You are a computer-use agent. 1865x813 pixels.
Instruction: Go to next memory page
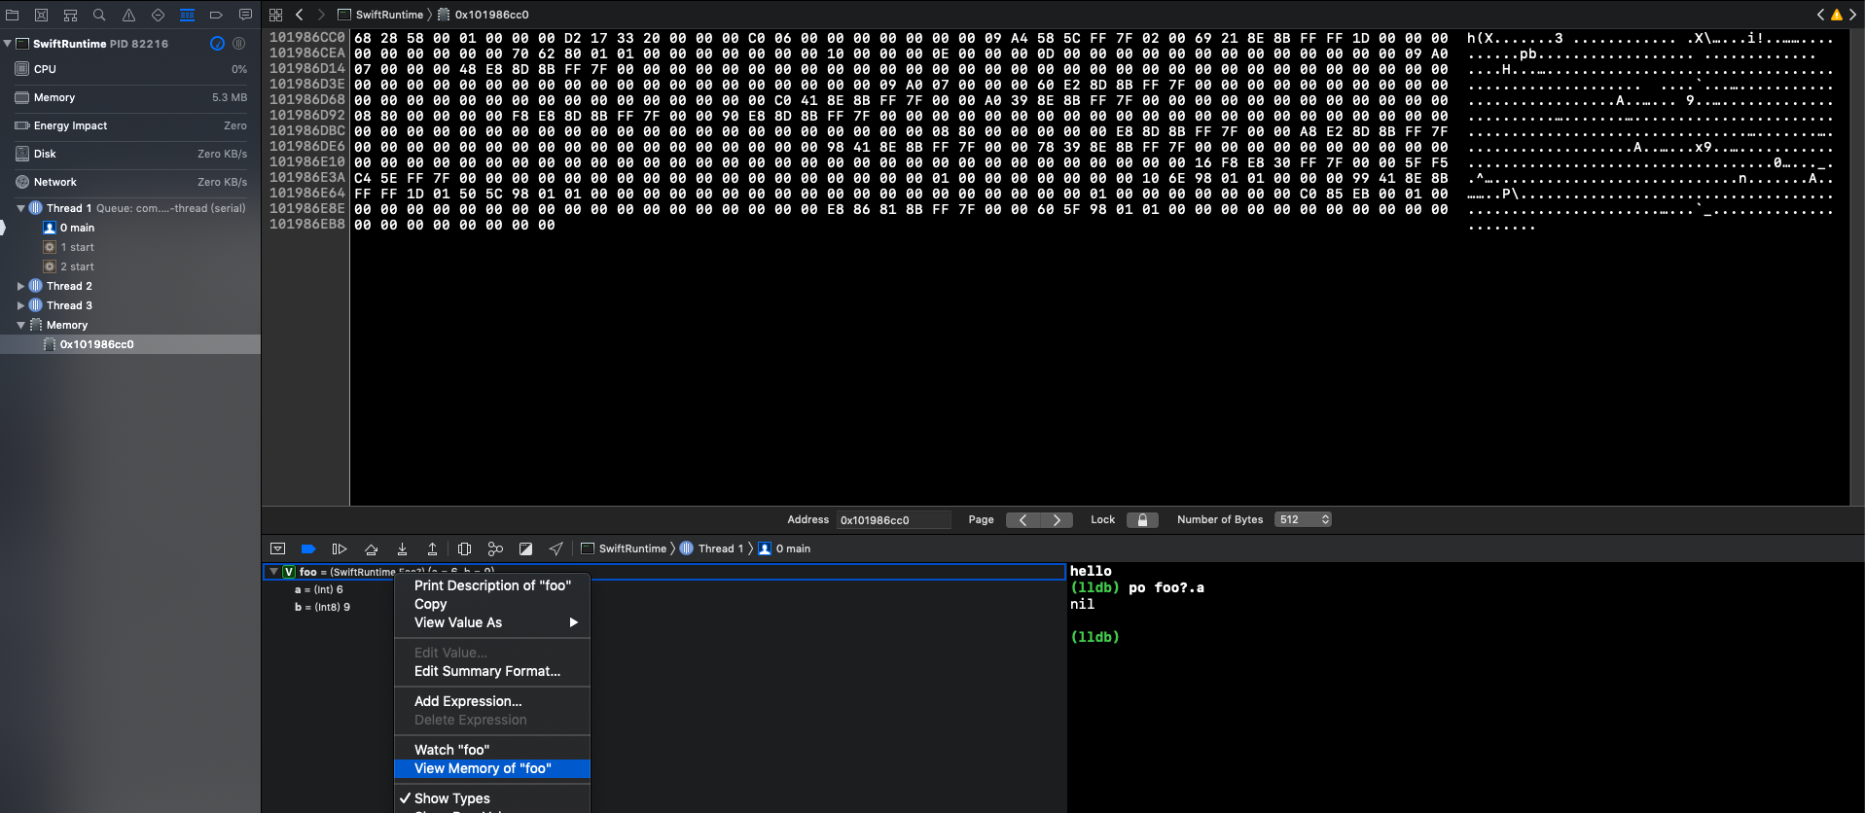pos(1057,519)
